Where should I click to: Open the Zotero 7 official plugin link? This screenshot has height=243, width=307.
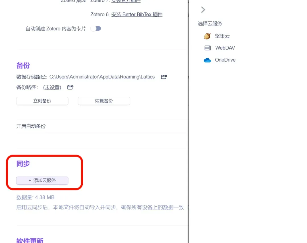[x=126, y=1]
